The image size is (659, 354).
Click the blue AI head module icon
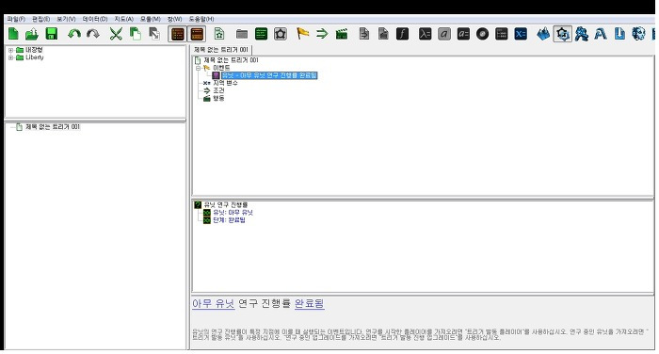(638, 34)
